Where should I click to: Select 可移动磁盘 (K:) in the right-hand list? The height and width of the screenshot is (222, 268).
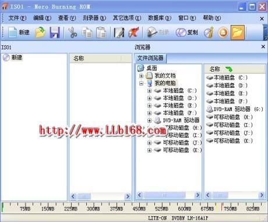[x=230, y=141]
